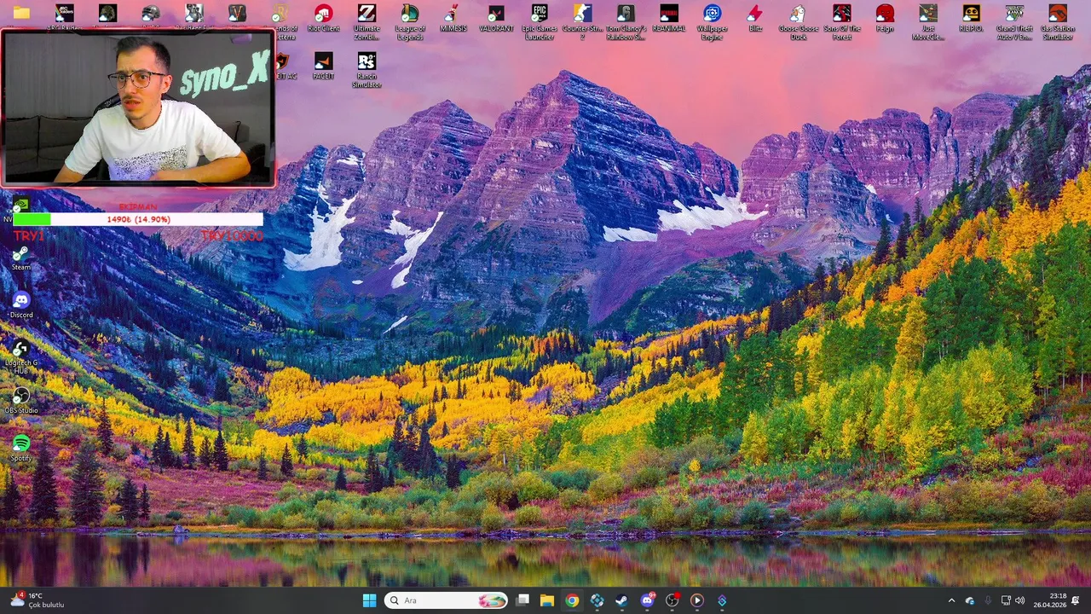The image size is (1091, 614).
Task: Click the microphone tray icon
Action: point(988,600)
